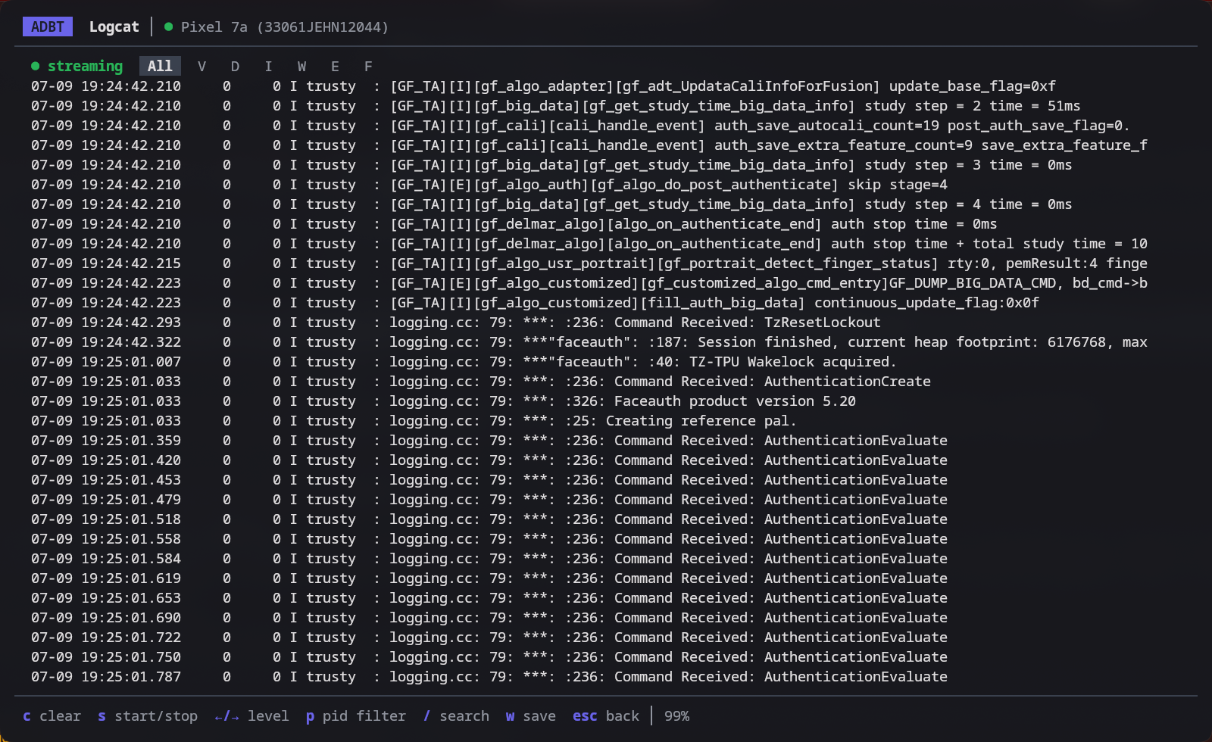Click the 99% indicator in footer
The width and height of the screenshot is (1212, 742).
coord(676,715)
